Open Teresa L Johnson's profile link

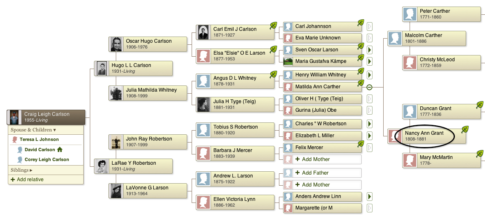pos(39,139)
